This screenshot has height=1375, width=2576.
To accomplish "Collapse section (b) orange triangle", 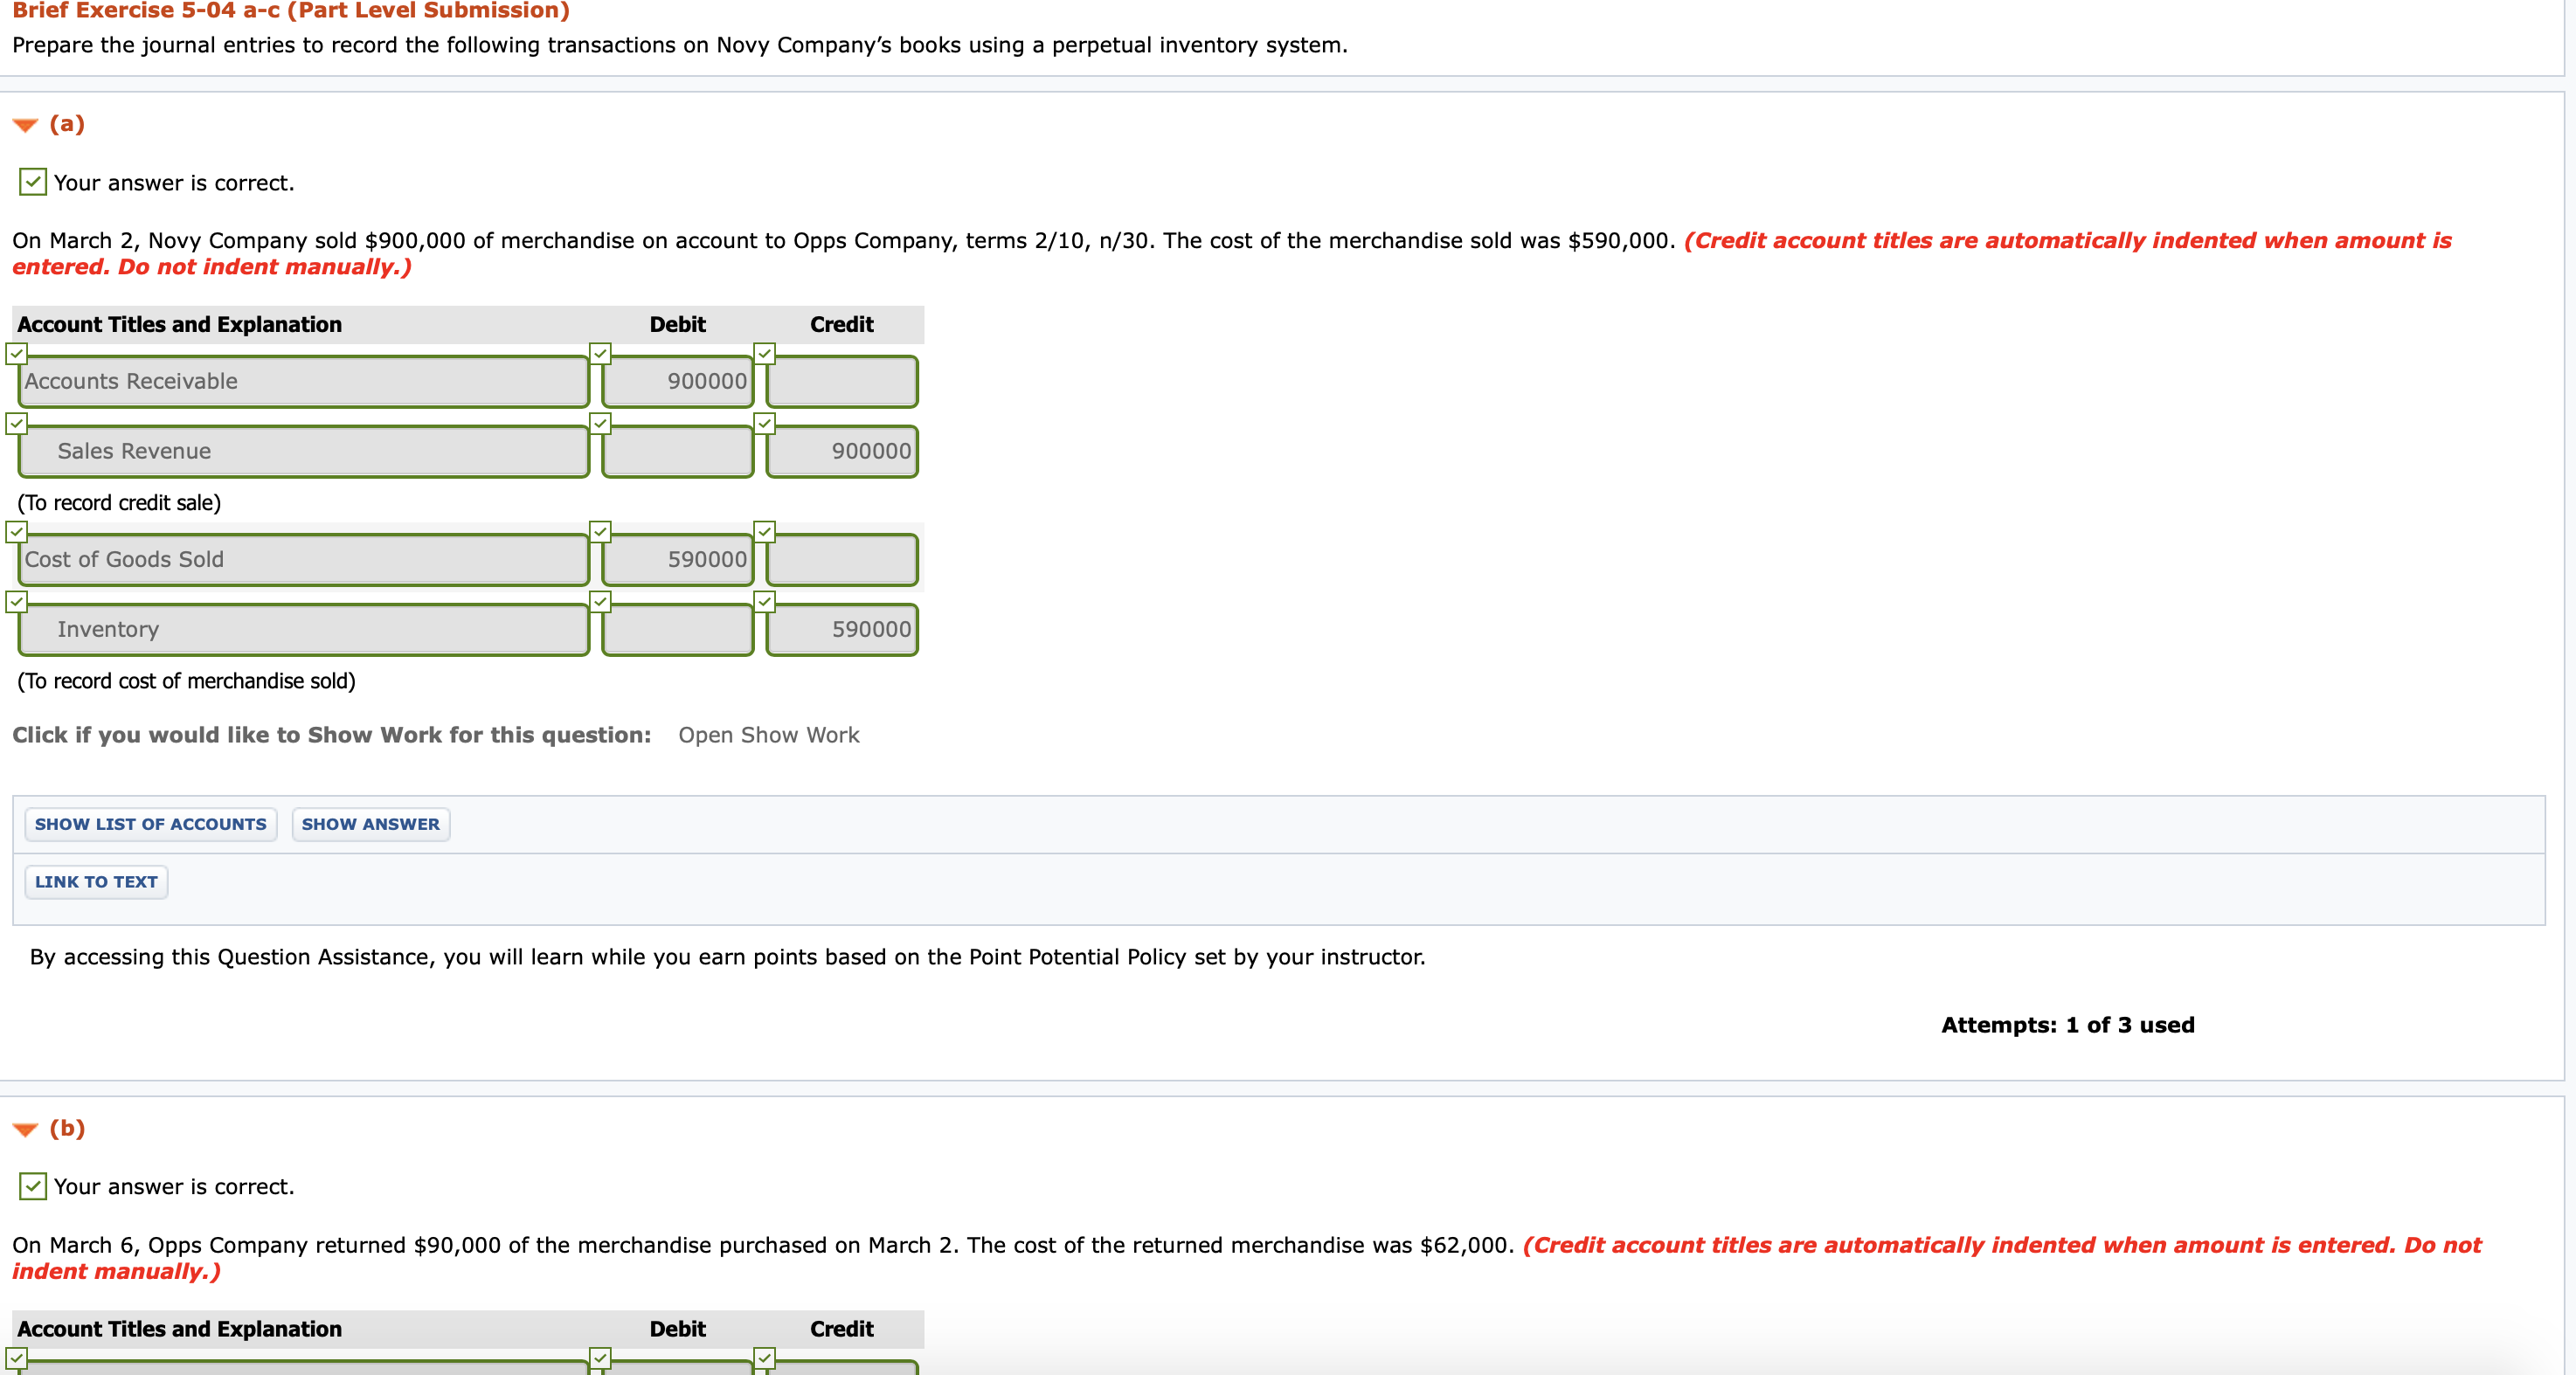I will click(x=25, y=1129).
